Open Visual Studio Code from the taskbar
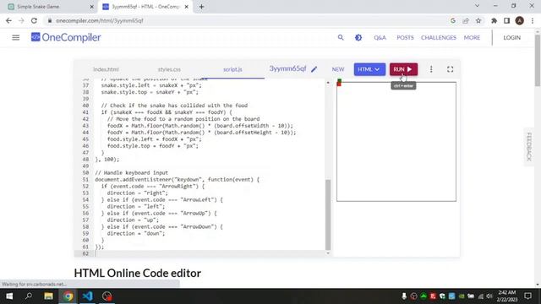This screenshot has height=304, width=541. [x=88, y=296]
